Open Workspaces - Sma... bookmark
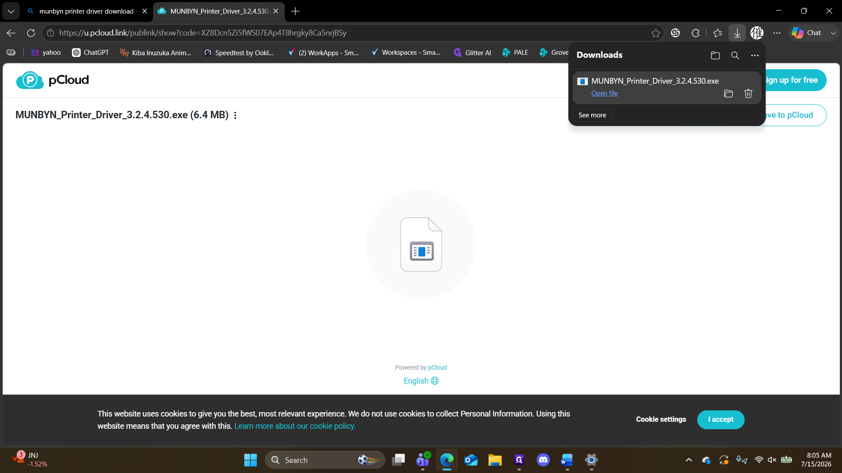This screenshot has height=473, width=842. pos(406,53)
